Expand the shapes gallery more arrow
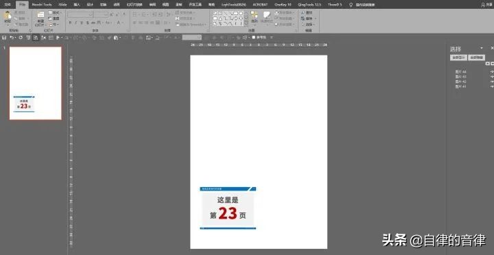 (246, 23)
